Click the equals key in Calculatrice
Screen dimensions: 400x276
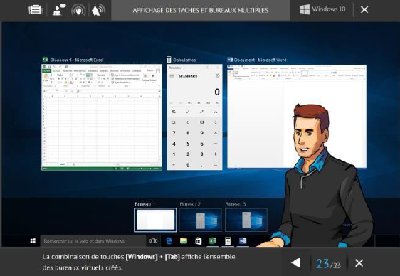point(216,165)
